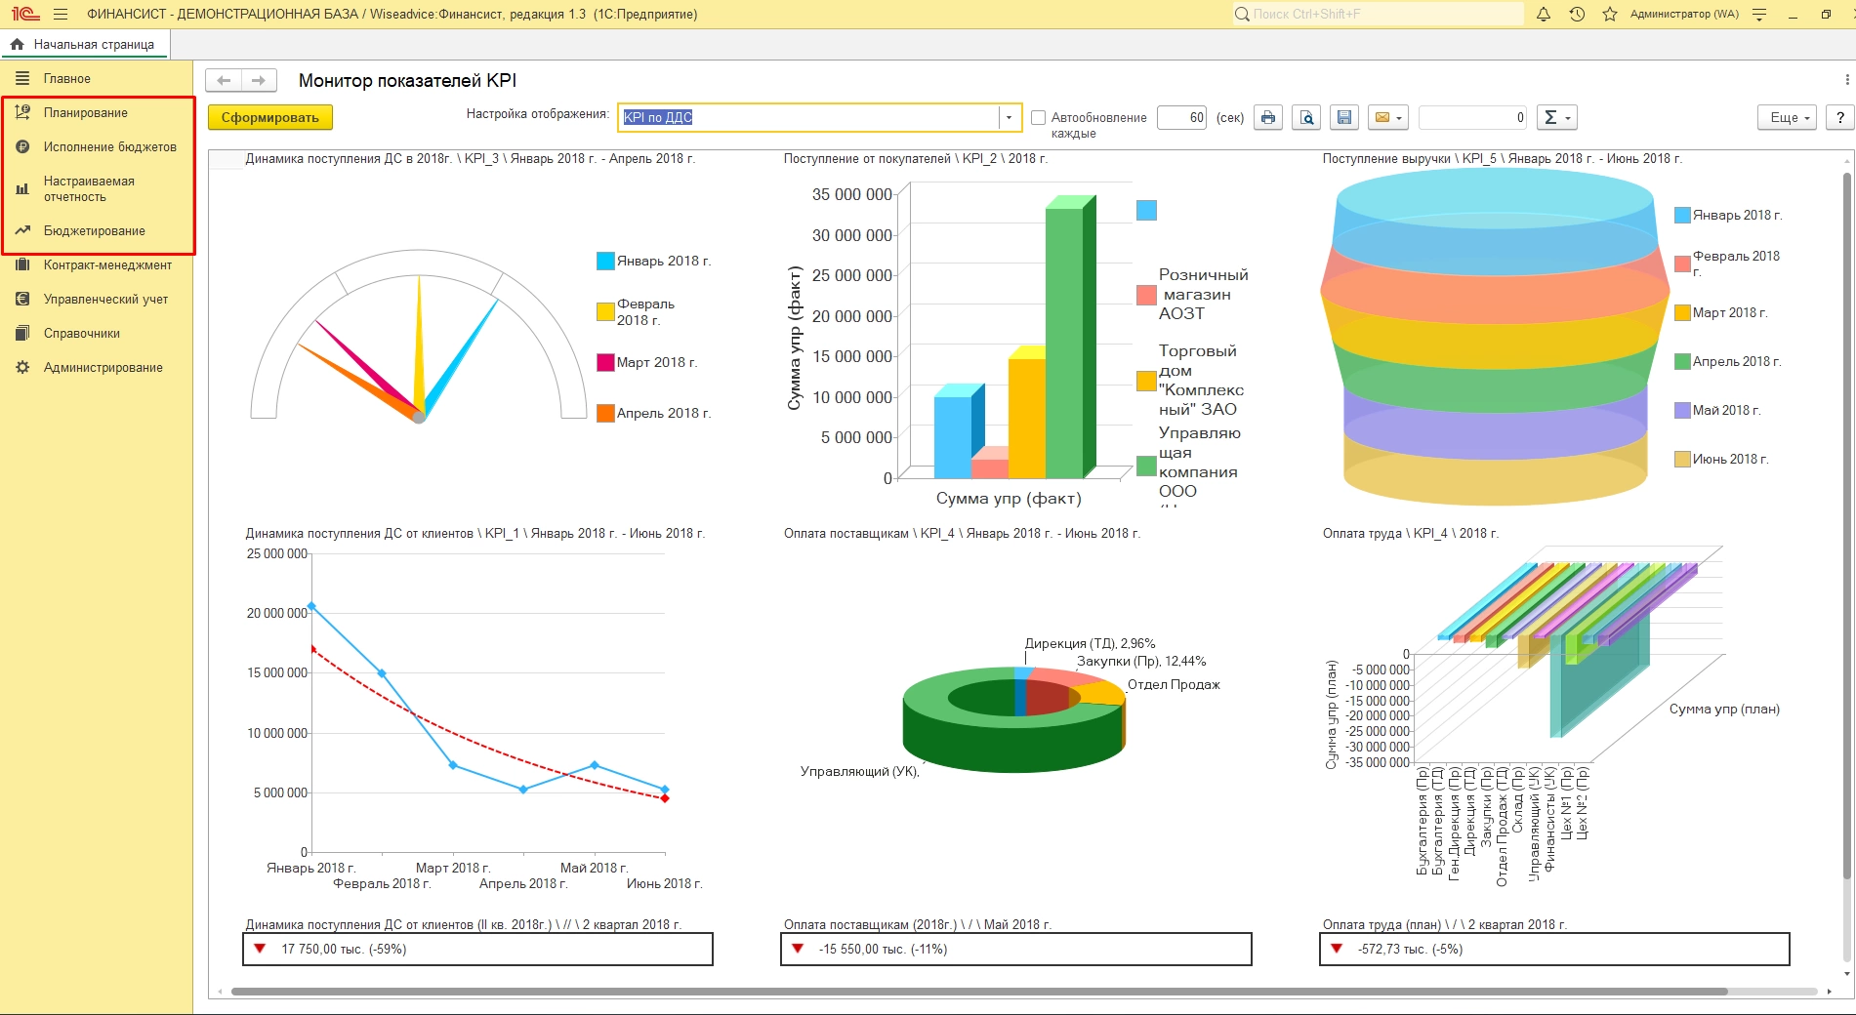This screenshot has height=1015, width=1856.
Task: Open print preview with magnifier icon
Action: click(x=1305, y=118)
